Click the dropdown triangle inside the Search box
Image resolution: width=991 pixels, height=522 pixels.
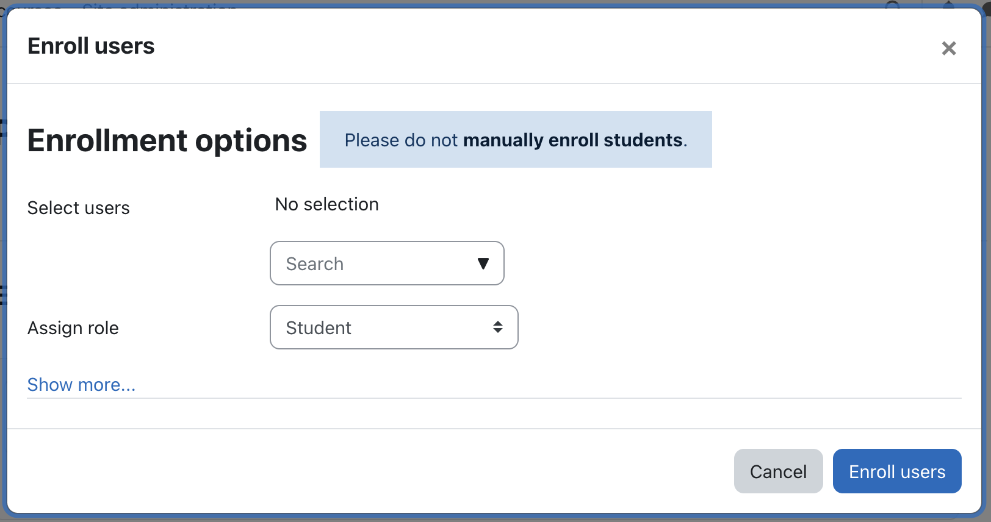pyautogui.click(x=483, y=263)
